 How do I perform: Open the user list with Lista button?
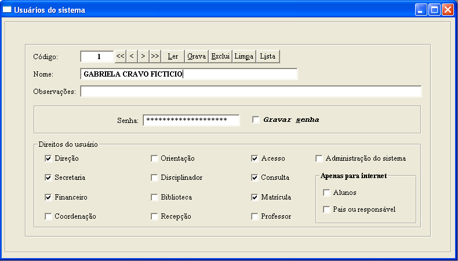(267, 56)
